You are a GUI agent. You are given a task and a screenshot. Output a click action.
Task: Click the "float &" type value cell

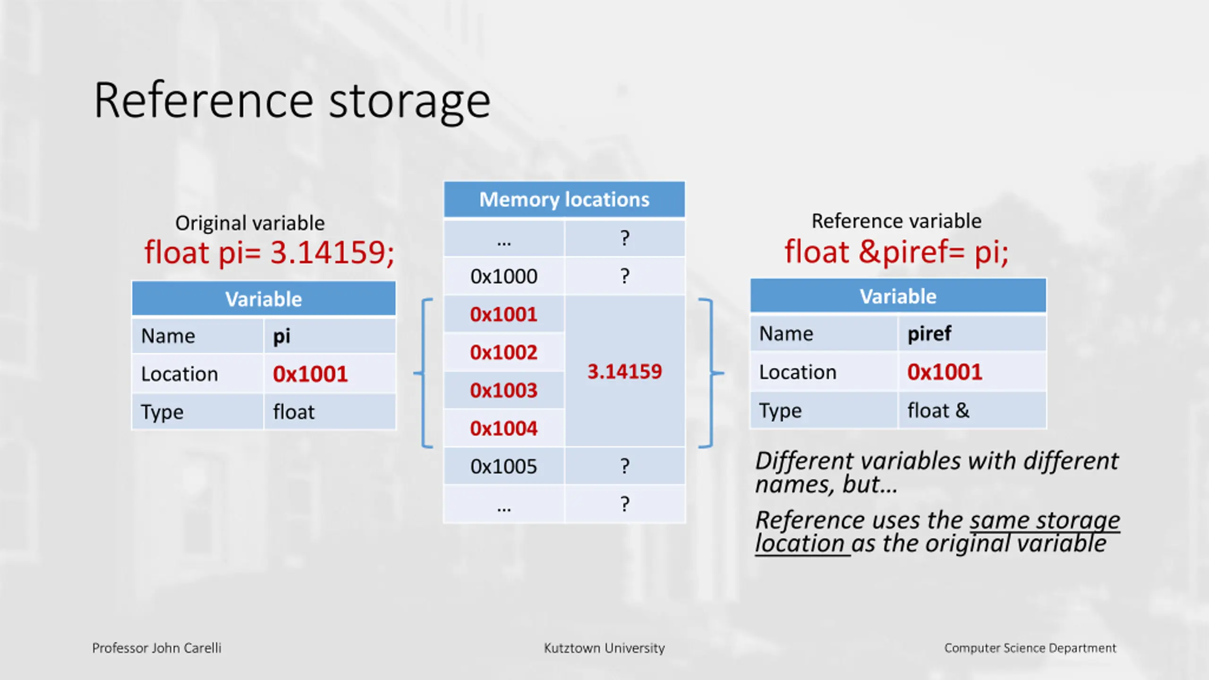click(x=972, y=410)
